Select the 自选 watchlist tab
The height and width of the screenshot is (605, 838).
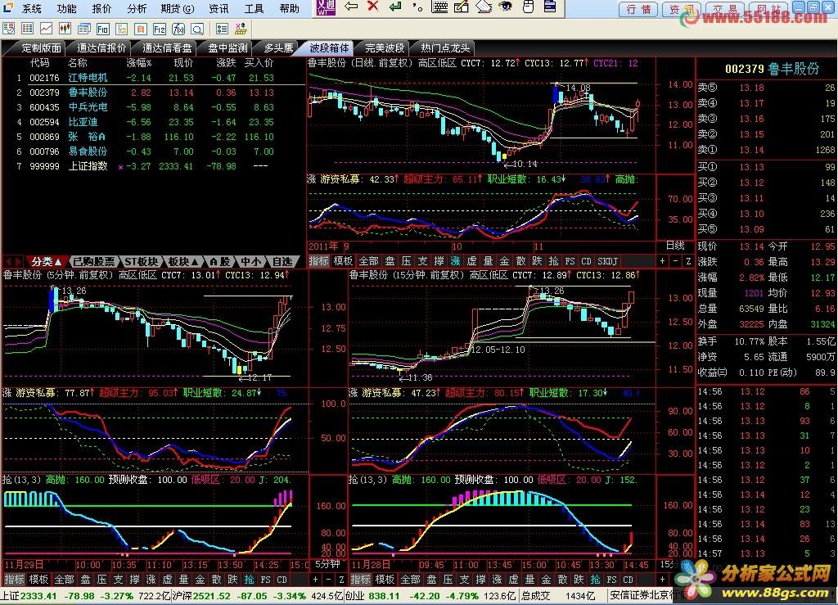tap(282, 261)
